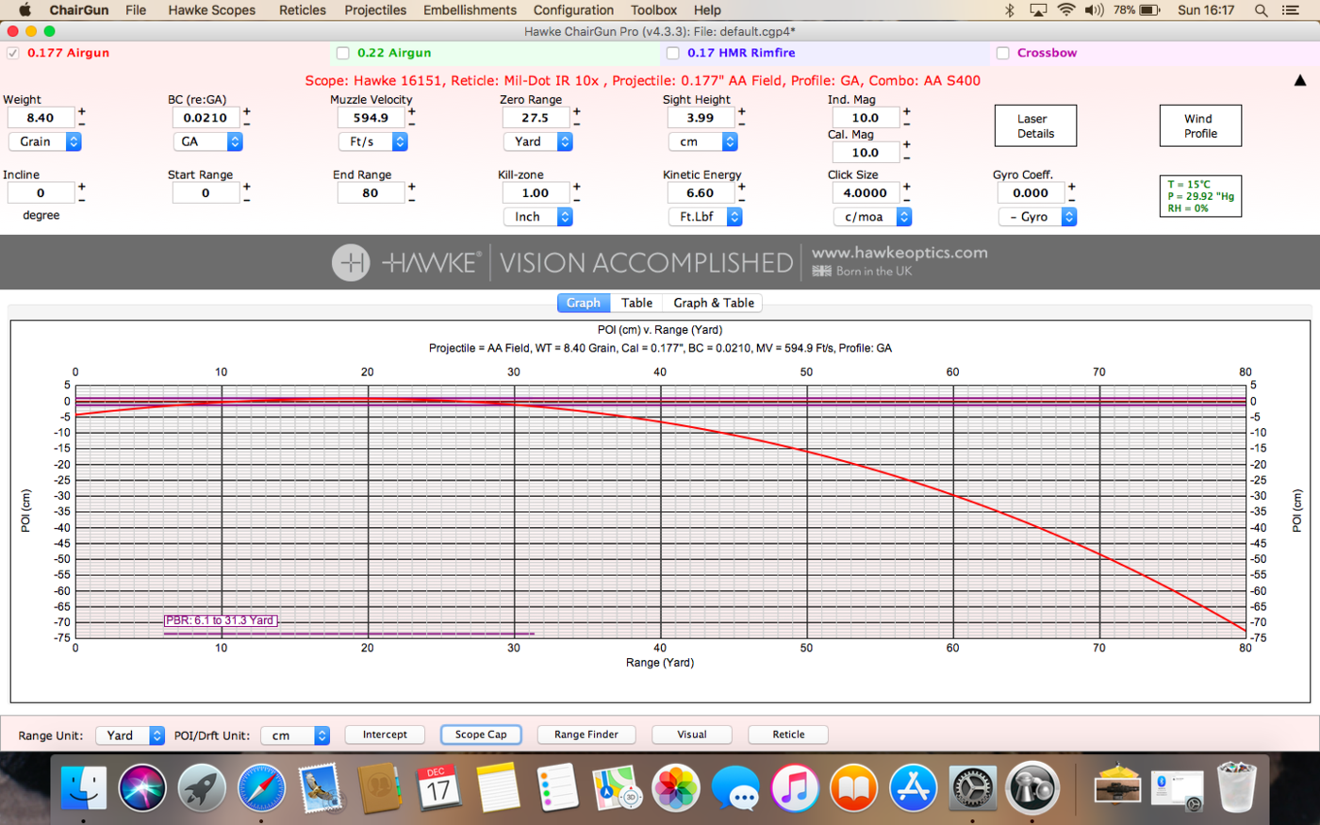
Task: Open Spotlight search magnifier in menu bar
Action: [1261, 10]
